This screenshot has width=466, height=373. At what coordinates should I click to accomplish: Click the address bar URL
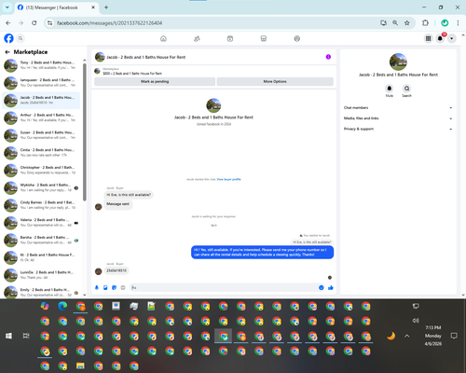point(109,23)
